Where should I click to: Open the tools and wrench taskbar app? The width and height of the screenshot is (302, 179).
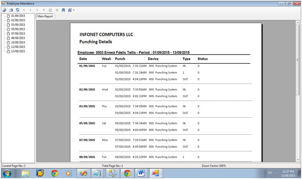[x=112, y=173]
